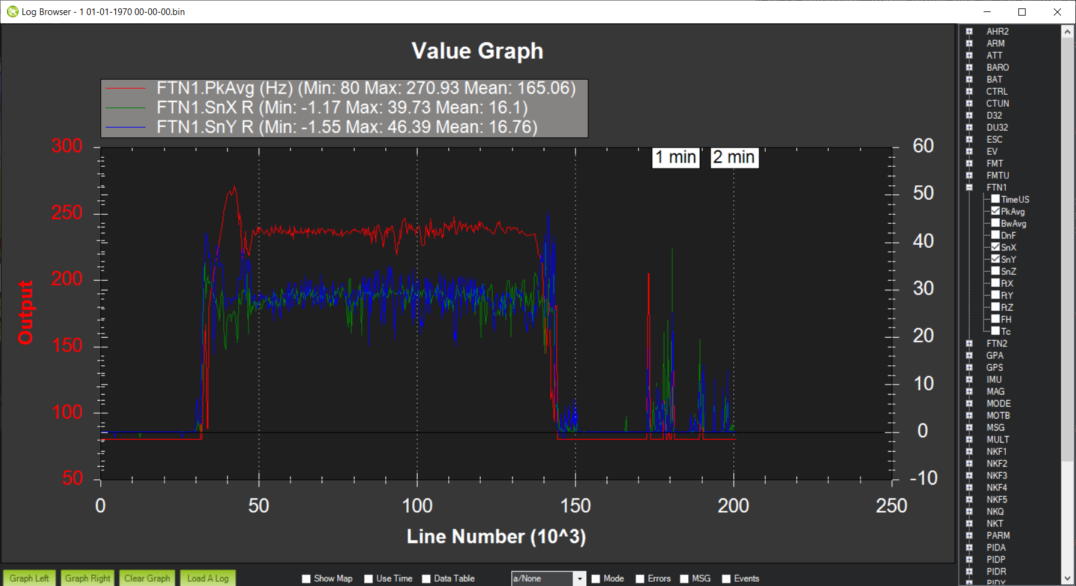Screen dimensions: 1076x586
Task: Expand the AHR2 tree node
Action: click(x=969, y=31)
